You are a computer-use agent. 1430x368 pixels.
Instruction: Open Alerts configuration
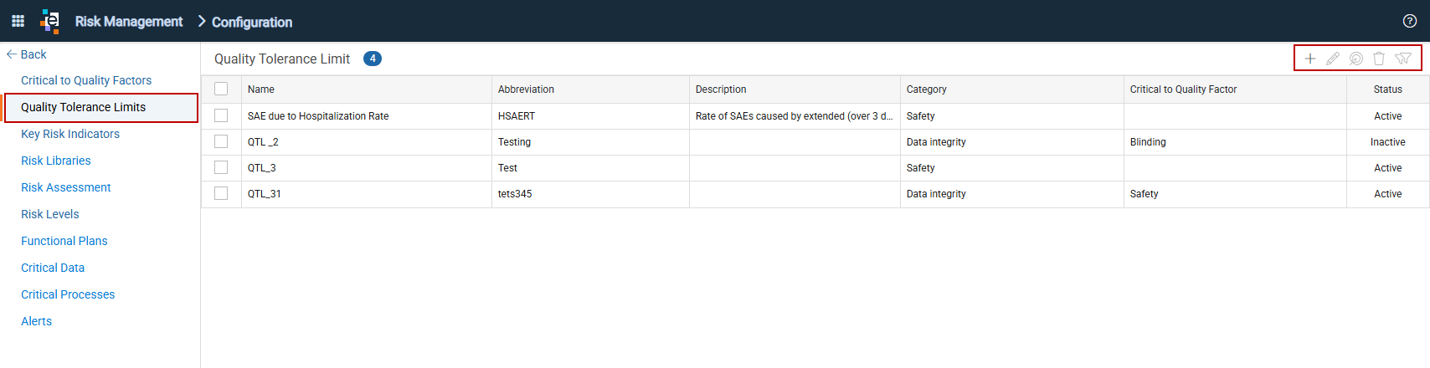(x=37, y=321)
